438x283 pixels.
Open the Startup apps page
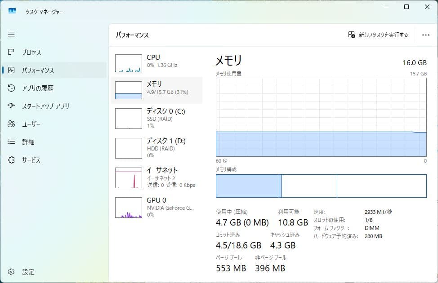[x=40, y=106]
